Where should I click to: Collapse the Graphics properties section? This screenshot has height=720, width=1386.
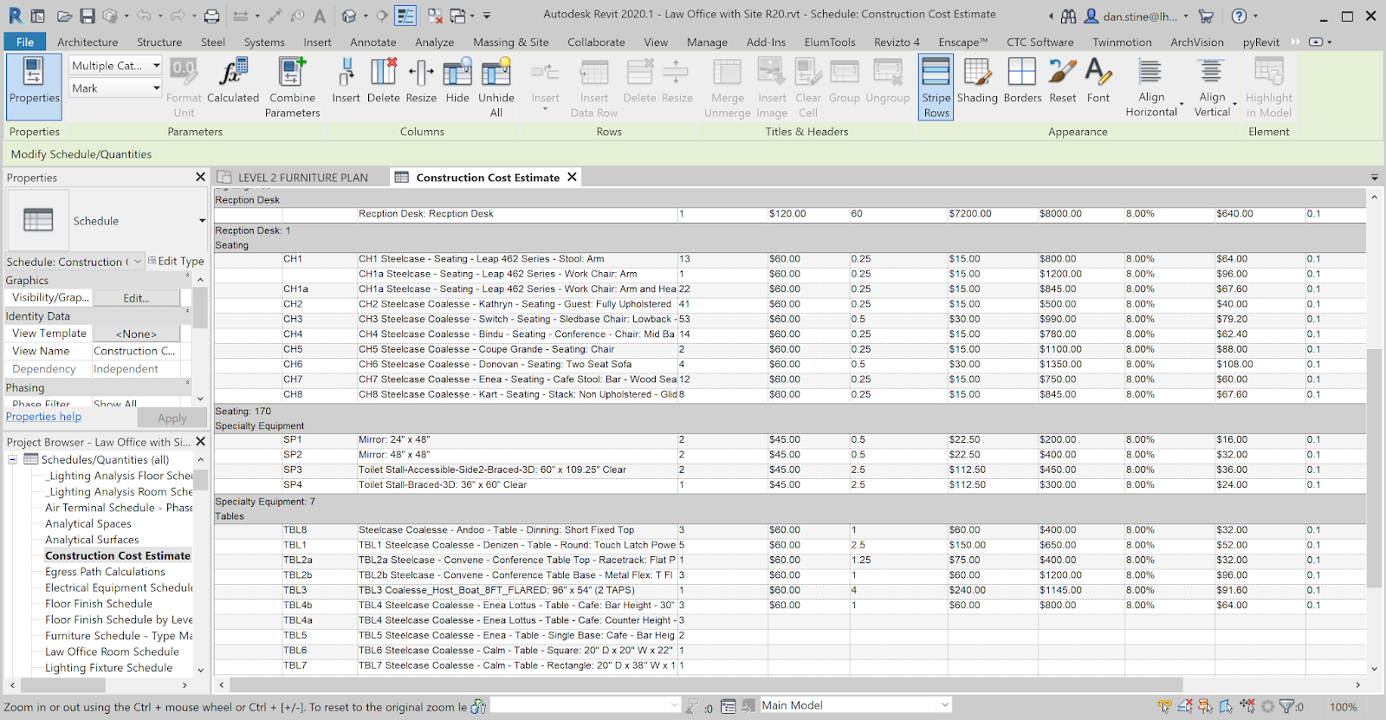(x=188, y=277)
